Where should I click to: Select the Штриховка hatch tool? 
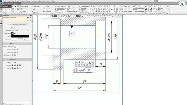click(47, 12)
